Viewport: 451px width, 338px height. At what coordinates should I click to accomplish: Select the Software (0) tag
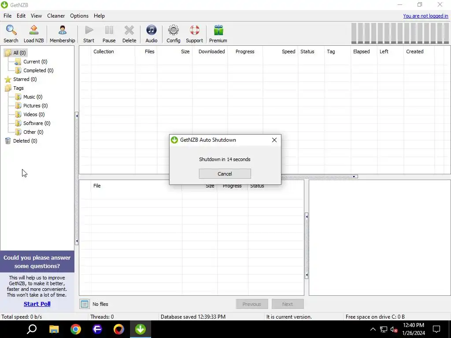click(37, 123)
